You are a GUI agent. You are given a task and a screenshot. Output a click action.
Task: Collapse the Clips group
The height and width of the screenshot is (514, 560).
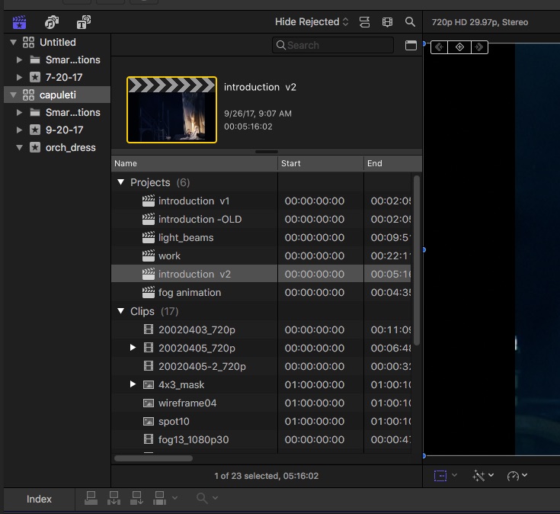click(x=120, y=311)
